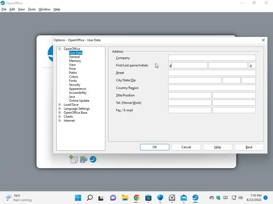The height and width of the screenshot is (204, 273).
Task: Click the Street input field
Action: tap(212, 73)
